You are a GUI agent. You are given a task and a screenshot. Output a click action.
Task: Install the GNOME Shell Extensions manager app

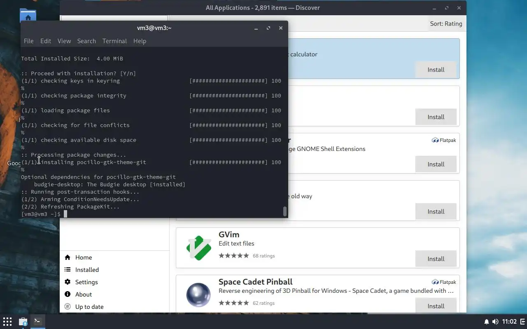click(436, 164)
